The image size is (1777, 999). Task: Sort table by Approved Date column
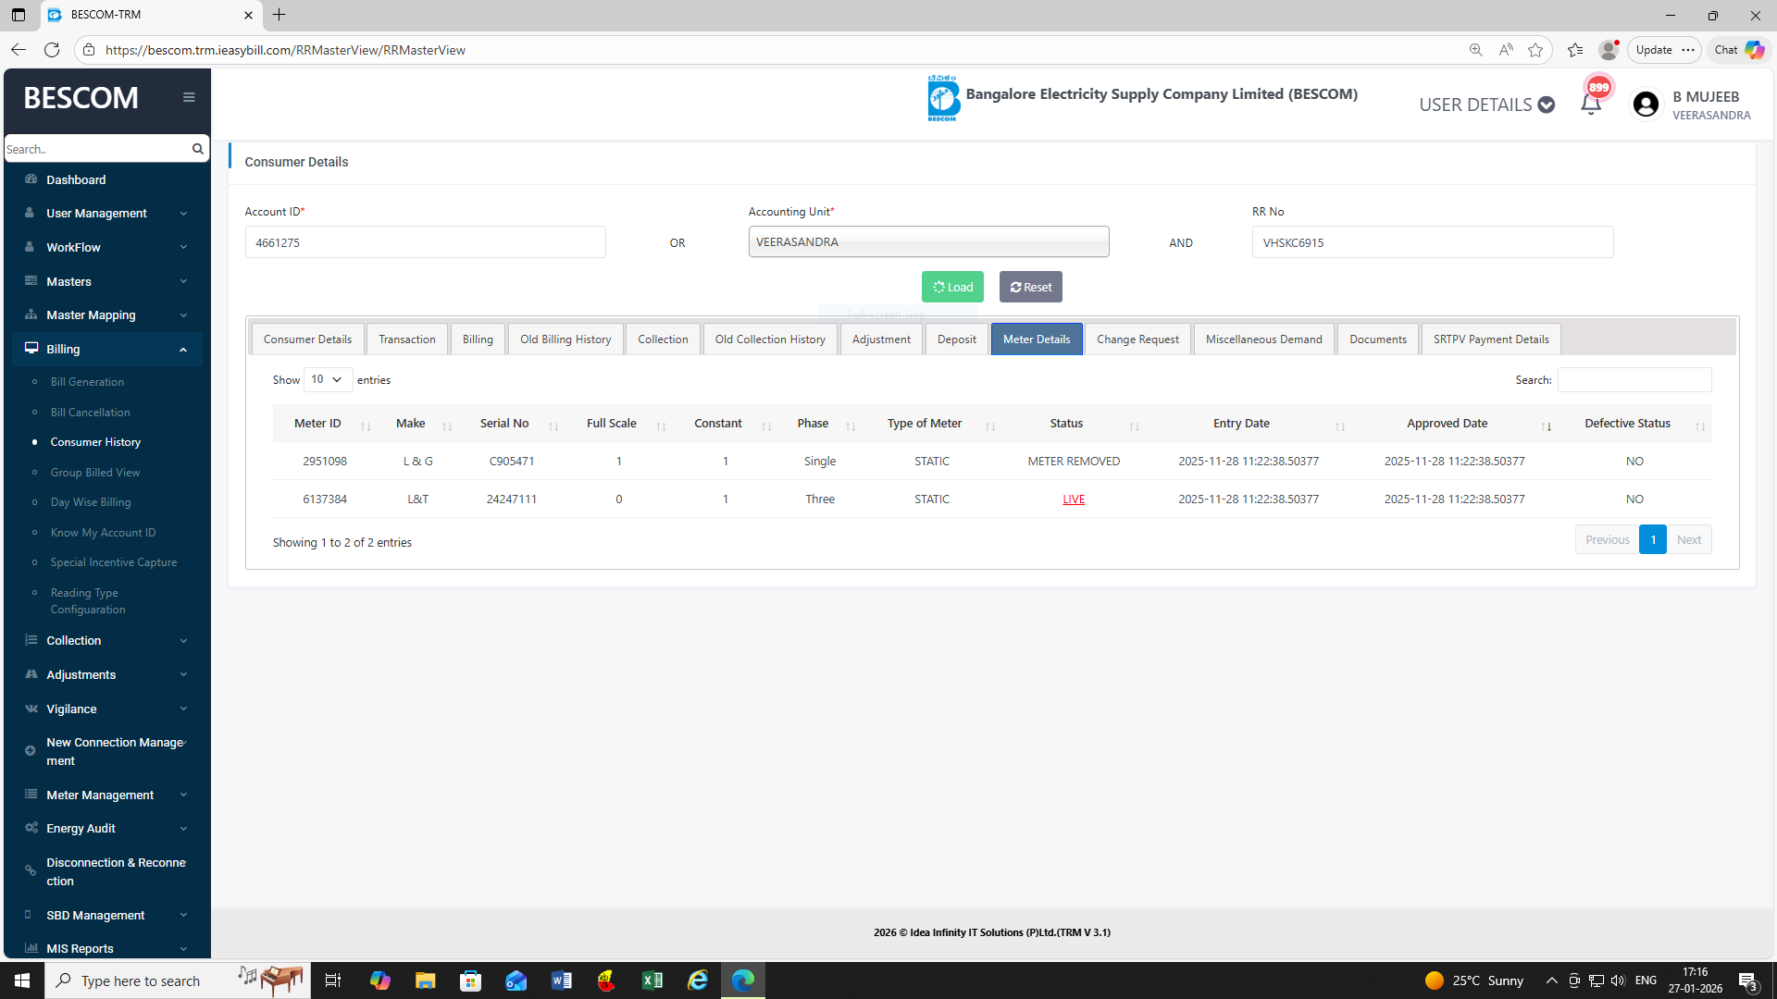1447,424
